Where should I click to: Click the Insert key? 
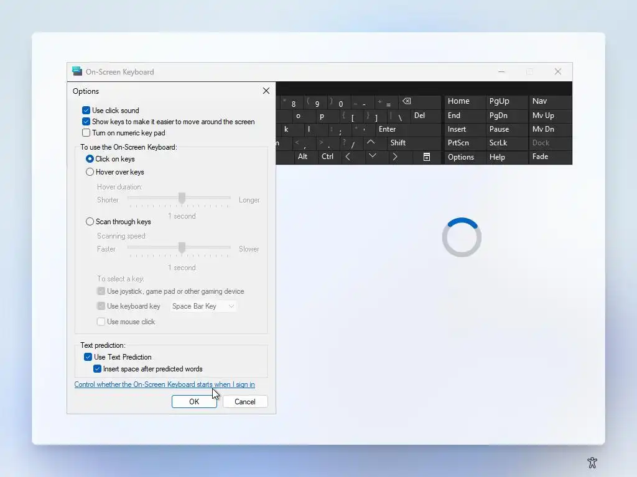click(464, 129)
